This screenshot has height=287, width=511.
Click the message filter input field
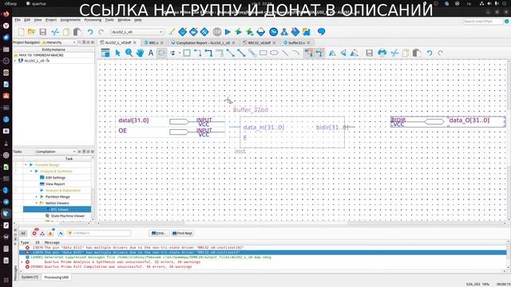click(x=99, y=234)
